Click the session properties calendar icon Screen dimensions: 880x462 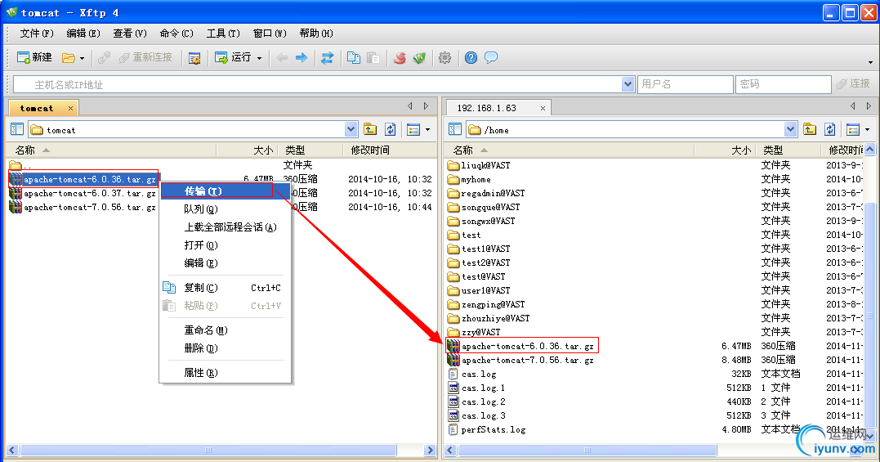(194, 58)
